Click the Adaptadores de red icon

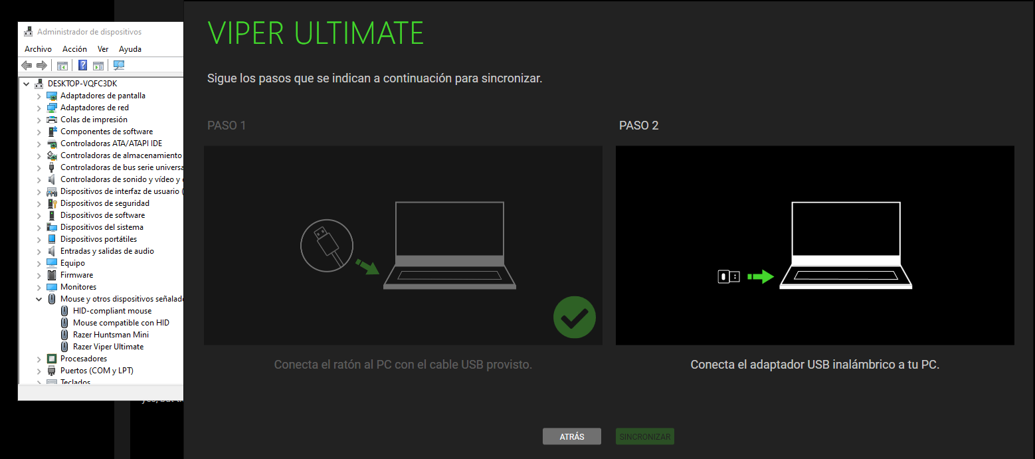52,108
